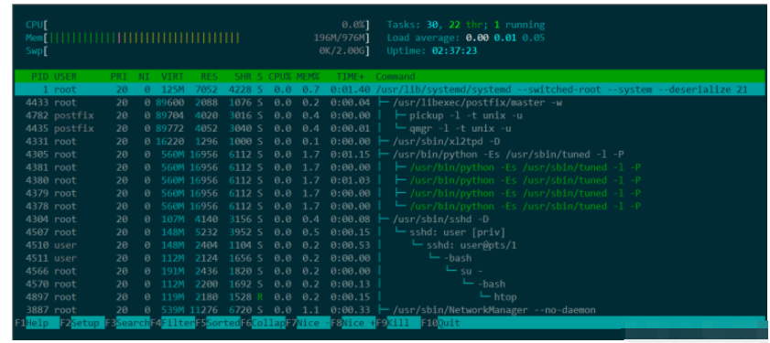Sort by the USER column header

65,77
